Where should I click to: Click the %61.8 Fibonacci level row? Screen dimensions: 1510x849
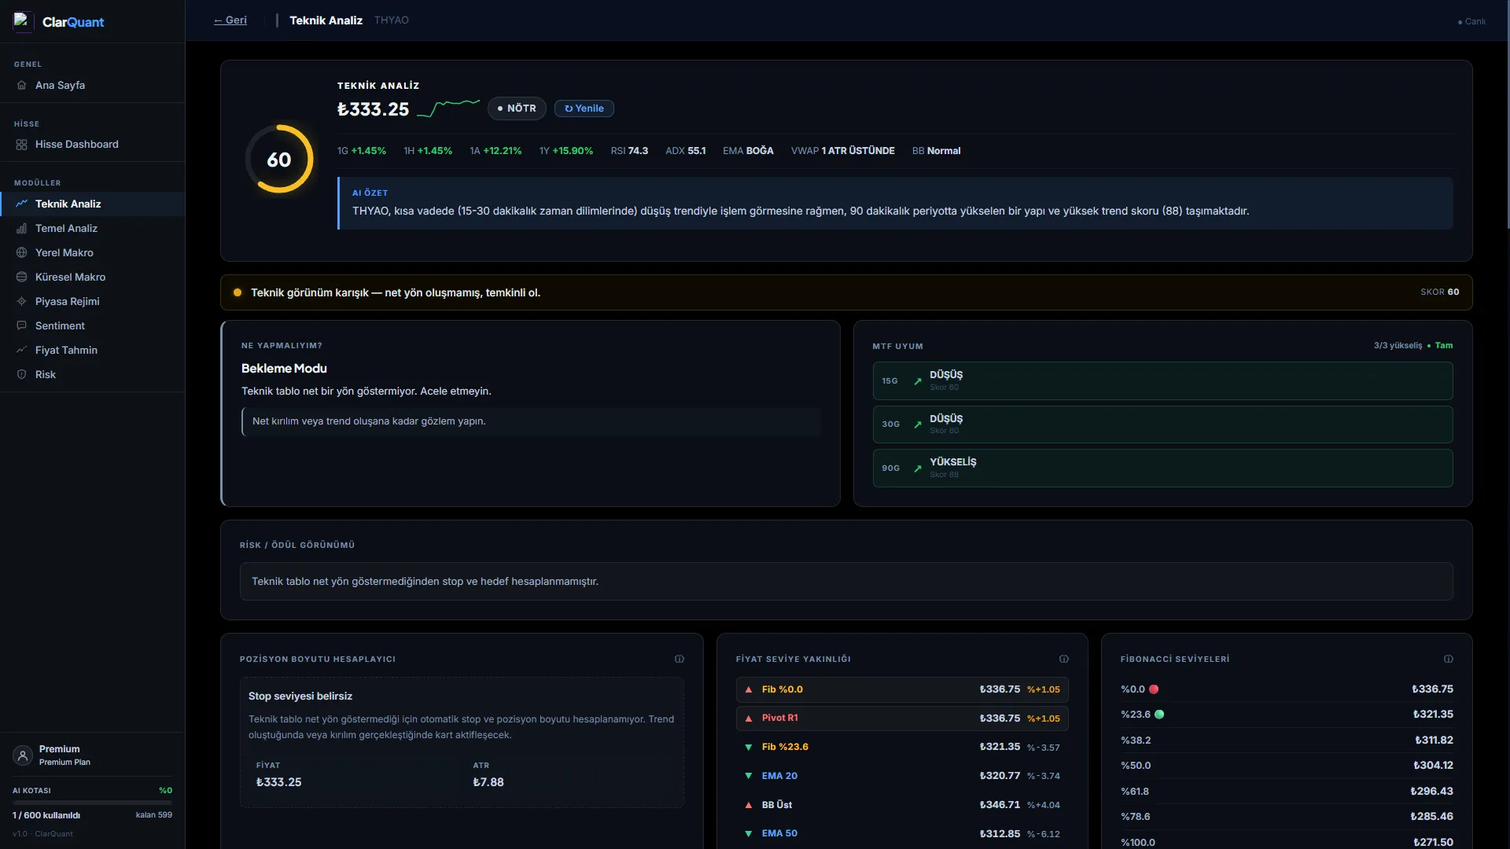pos(1287,792)
